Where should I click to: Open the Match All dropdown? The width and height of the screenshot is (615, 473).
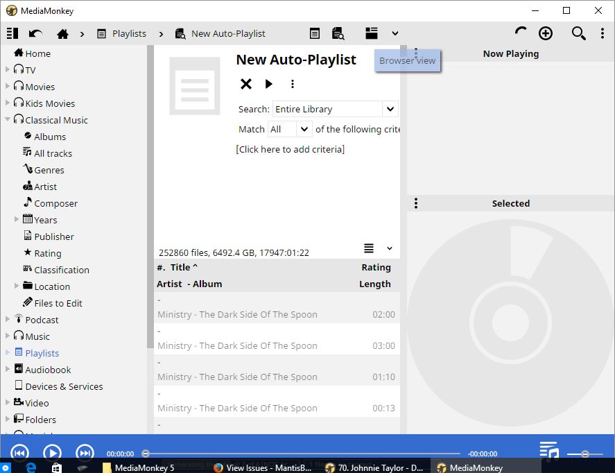[304, 129]
